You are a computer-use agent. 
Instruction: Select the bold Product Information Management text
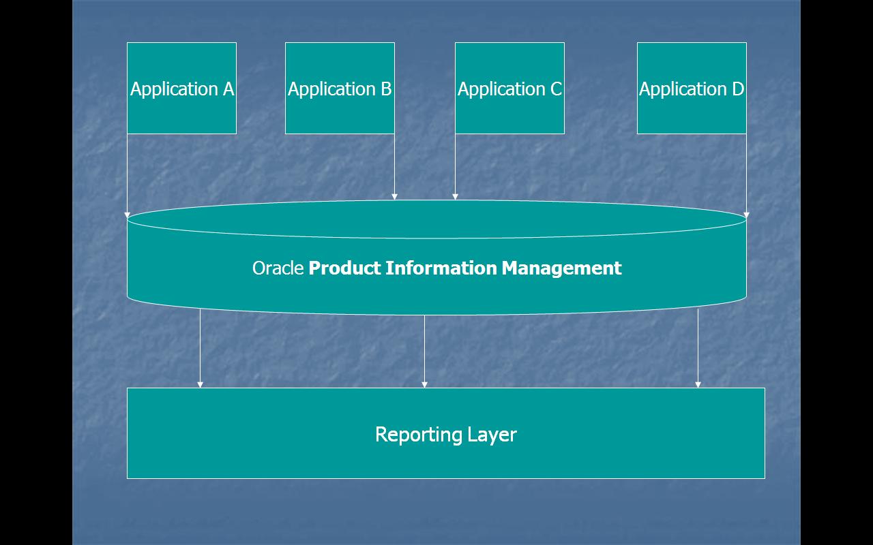[464, 268]
